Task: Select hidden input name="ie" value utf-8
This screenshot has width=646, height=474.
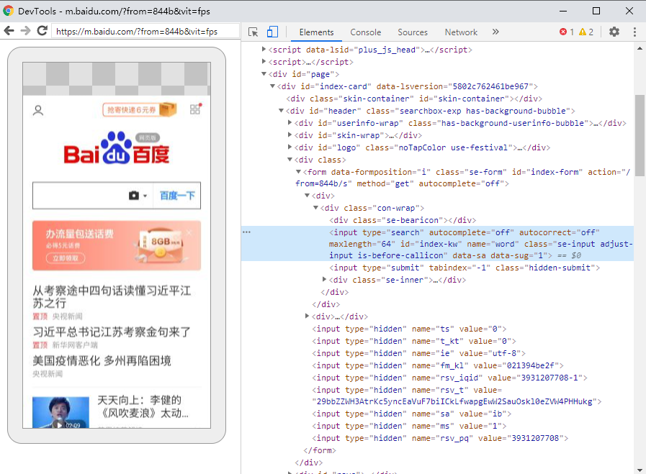Action: [418, 353]
